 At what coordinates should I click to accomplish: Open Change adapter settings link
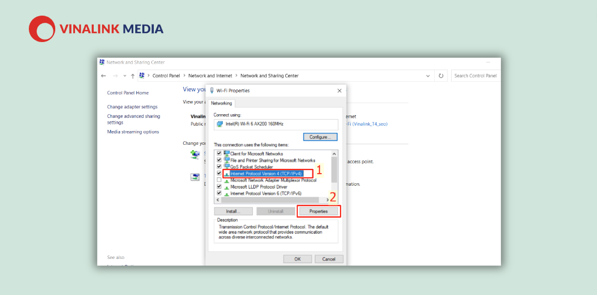pos(132,107)
